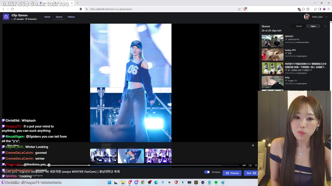Open OBS Studio from the taskbar

point(149,182)
